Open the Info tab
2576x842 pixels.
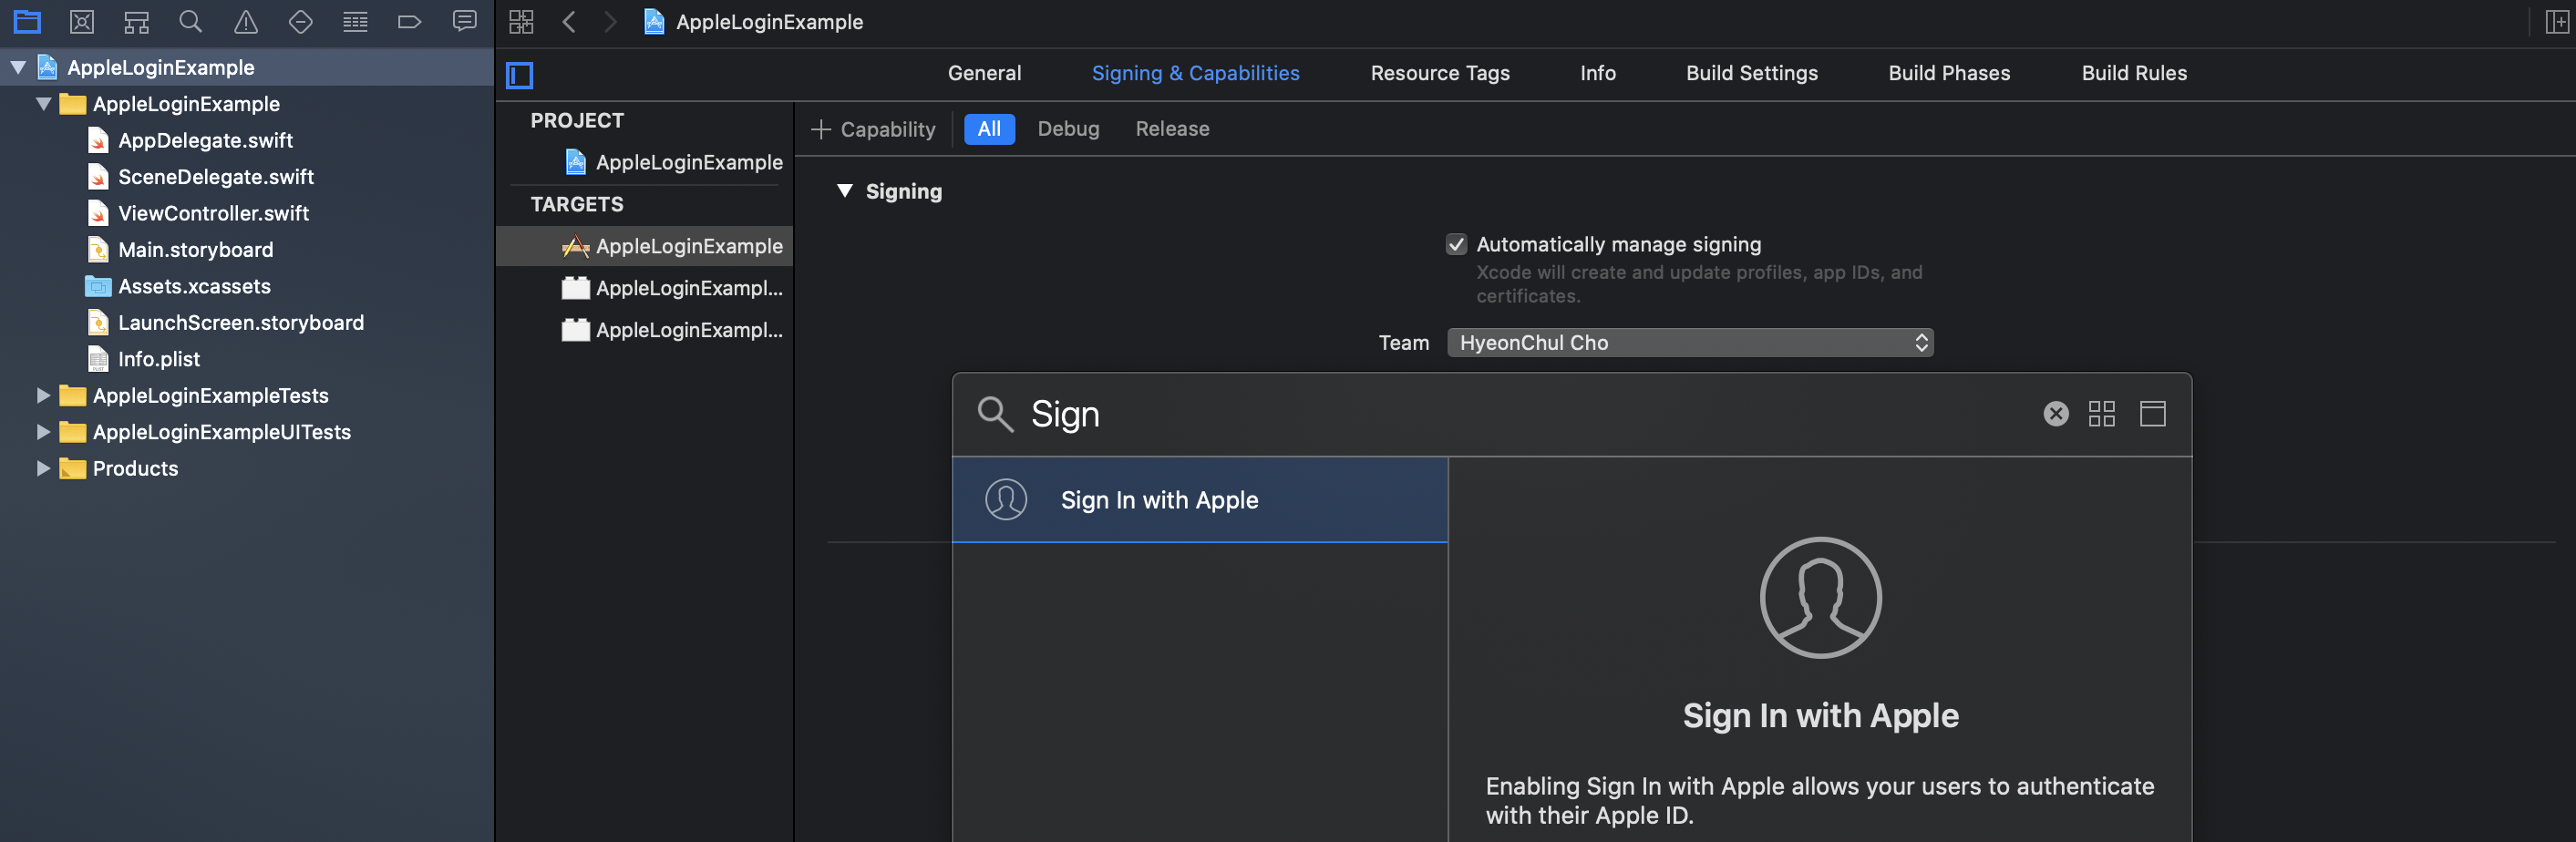point(1597,73)
